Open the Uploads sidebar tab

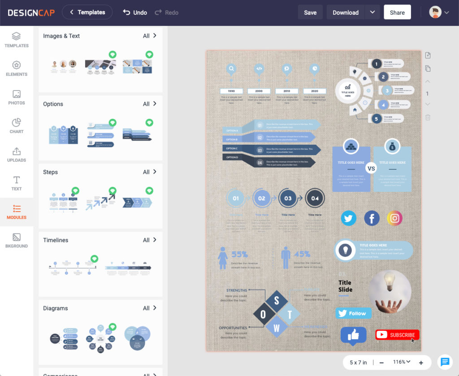click(17, 155)
